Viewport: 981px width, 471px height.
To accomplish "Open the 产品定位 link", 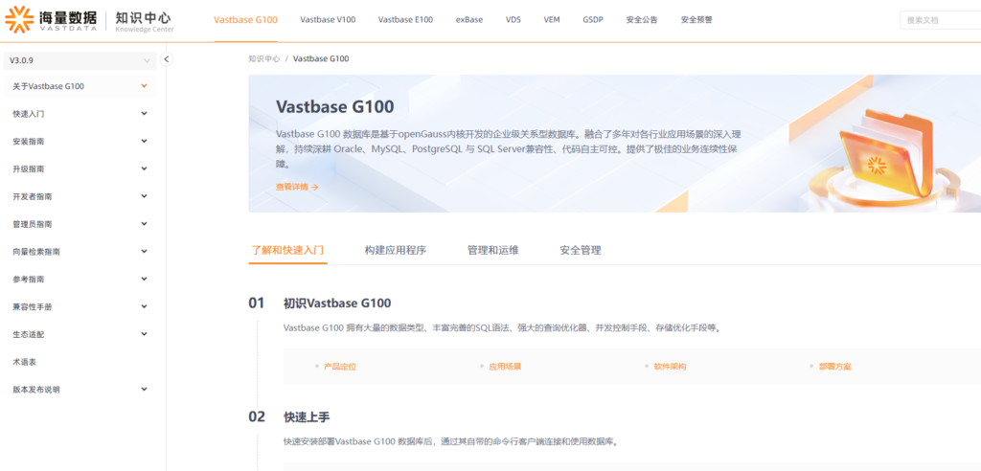I will click(x=340, y=367).
